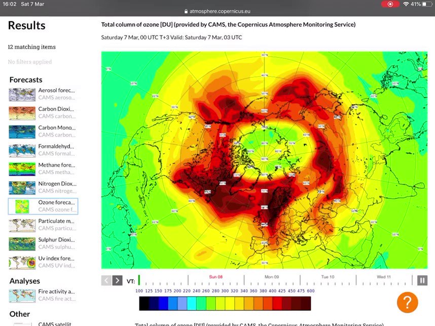Select the 'Aerosol forec...' link text
435x326 pixels.
pyautogui.click(x=56, y=90)
